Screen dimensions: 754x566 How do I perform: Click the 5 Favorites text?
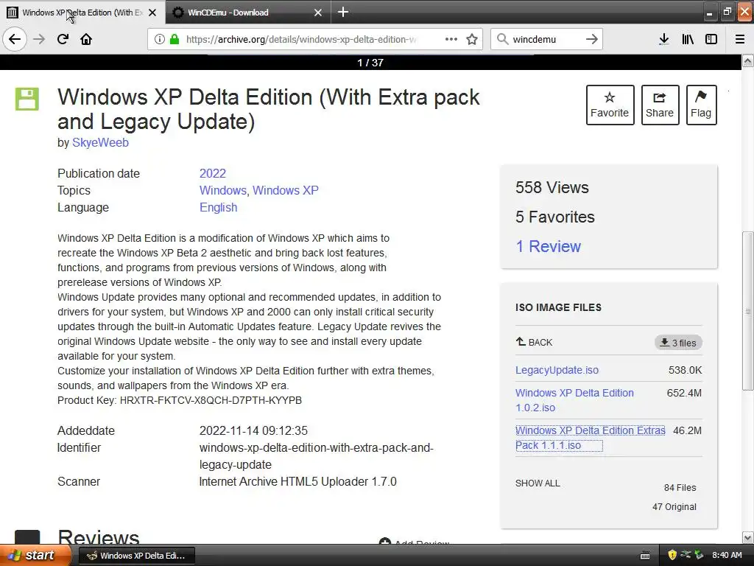point(555,217)
